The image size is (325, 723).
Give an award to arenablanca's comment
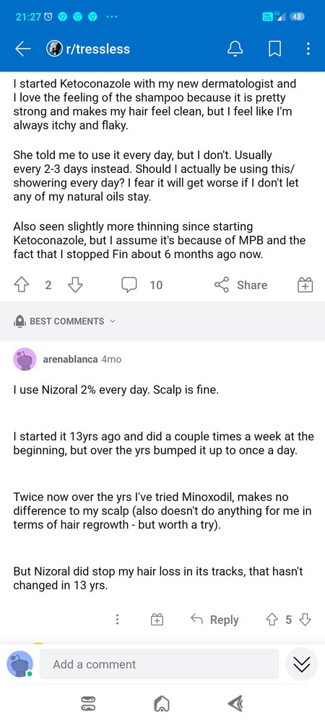coord(157,620)
